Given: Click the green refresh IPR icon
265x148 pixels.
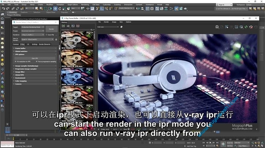Looking at the screenshot, I should pyautogui.click(x=246, y=27).
